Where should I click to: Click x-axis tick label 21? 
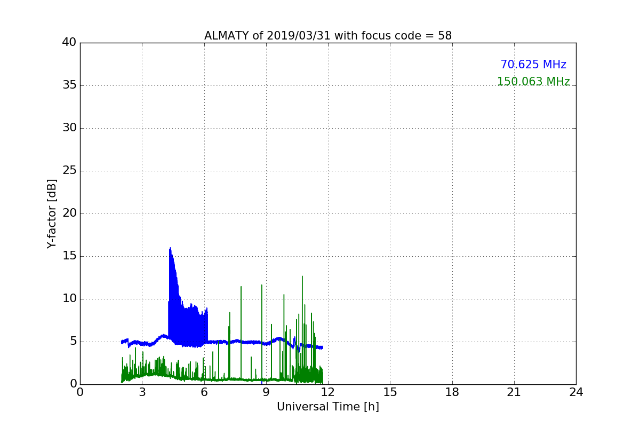(x=514, y=392)
